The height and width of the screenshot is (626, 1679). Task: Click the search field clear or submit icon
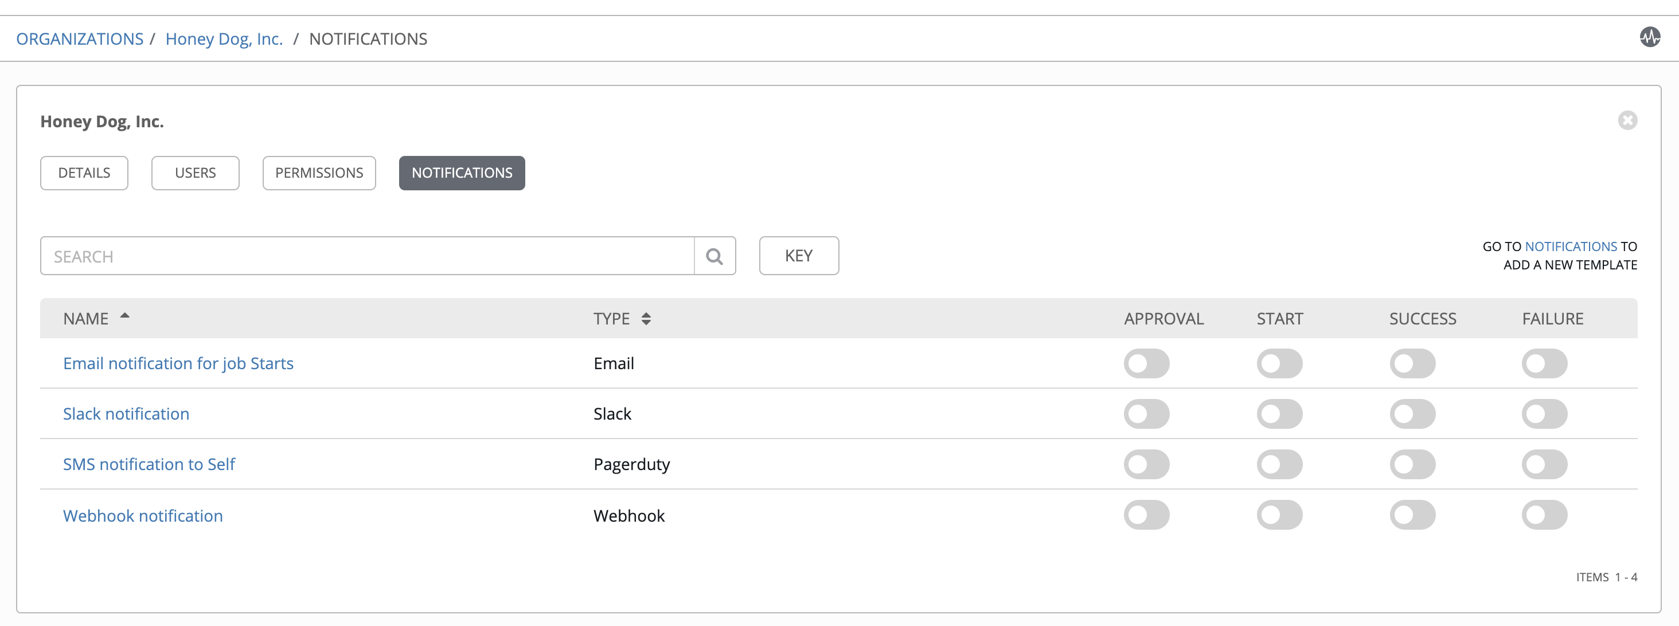pyautogui.click(x=715, y=256)
